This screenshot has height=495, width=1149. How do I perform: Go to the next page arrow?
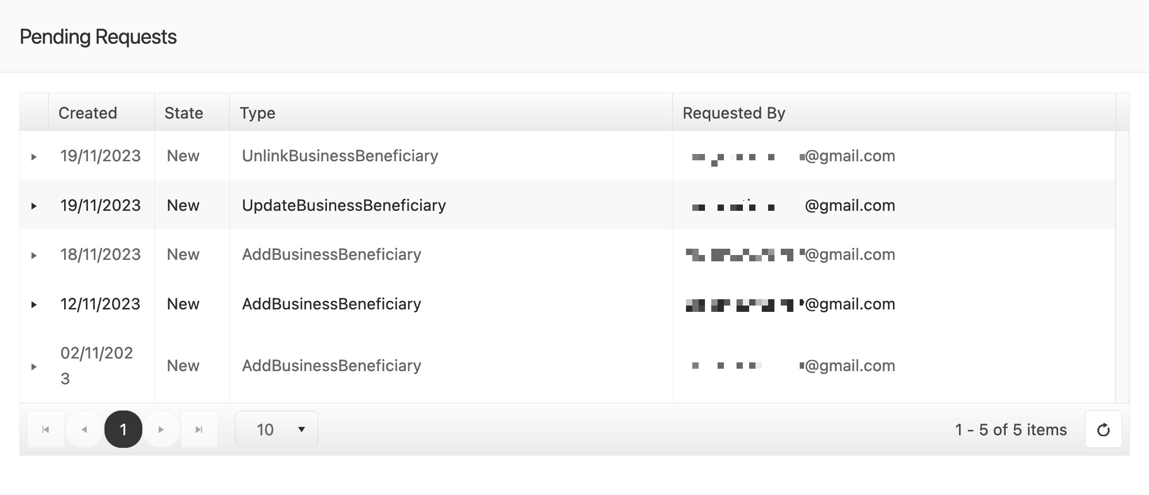click(x=161, y=429)
